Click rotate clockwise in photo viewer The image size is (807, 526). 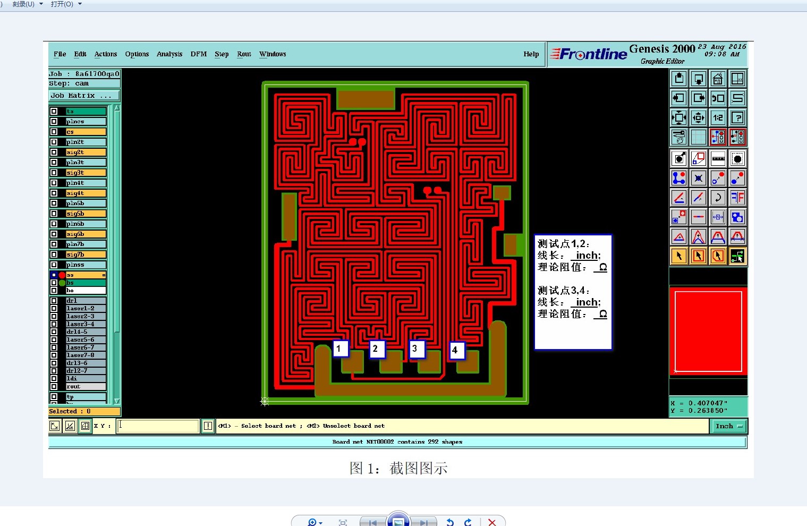pos(468,522)
